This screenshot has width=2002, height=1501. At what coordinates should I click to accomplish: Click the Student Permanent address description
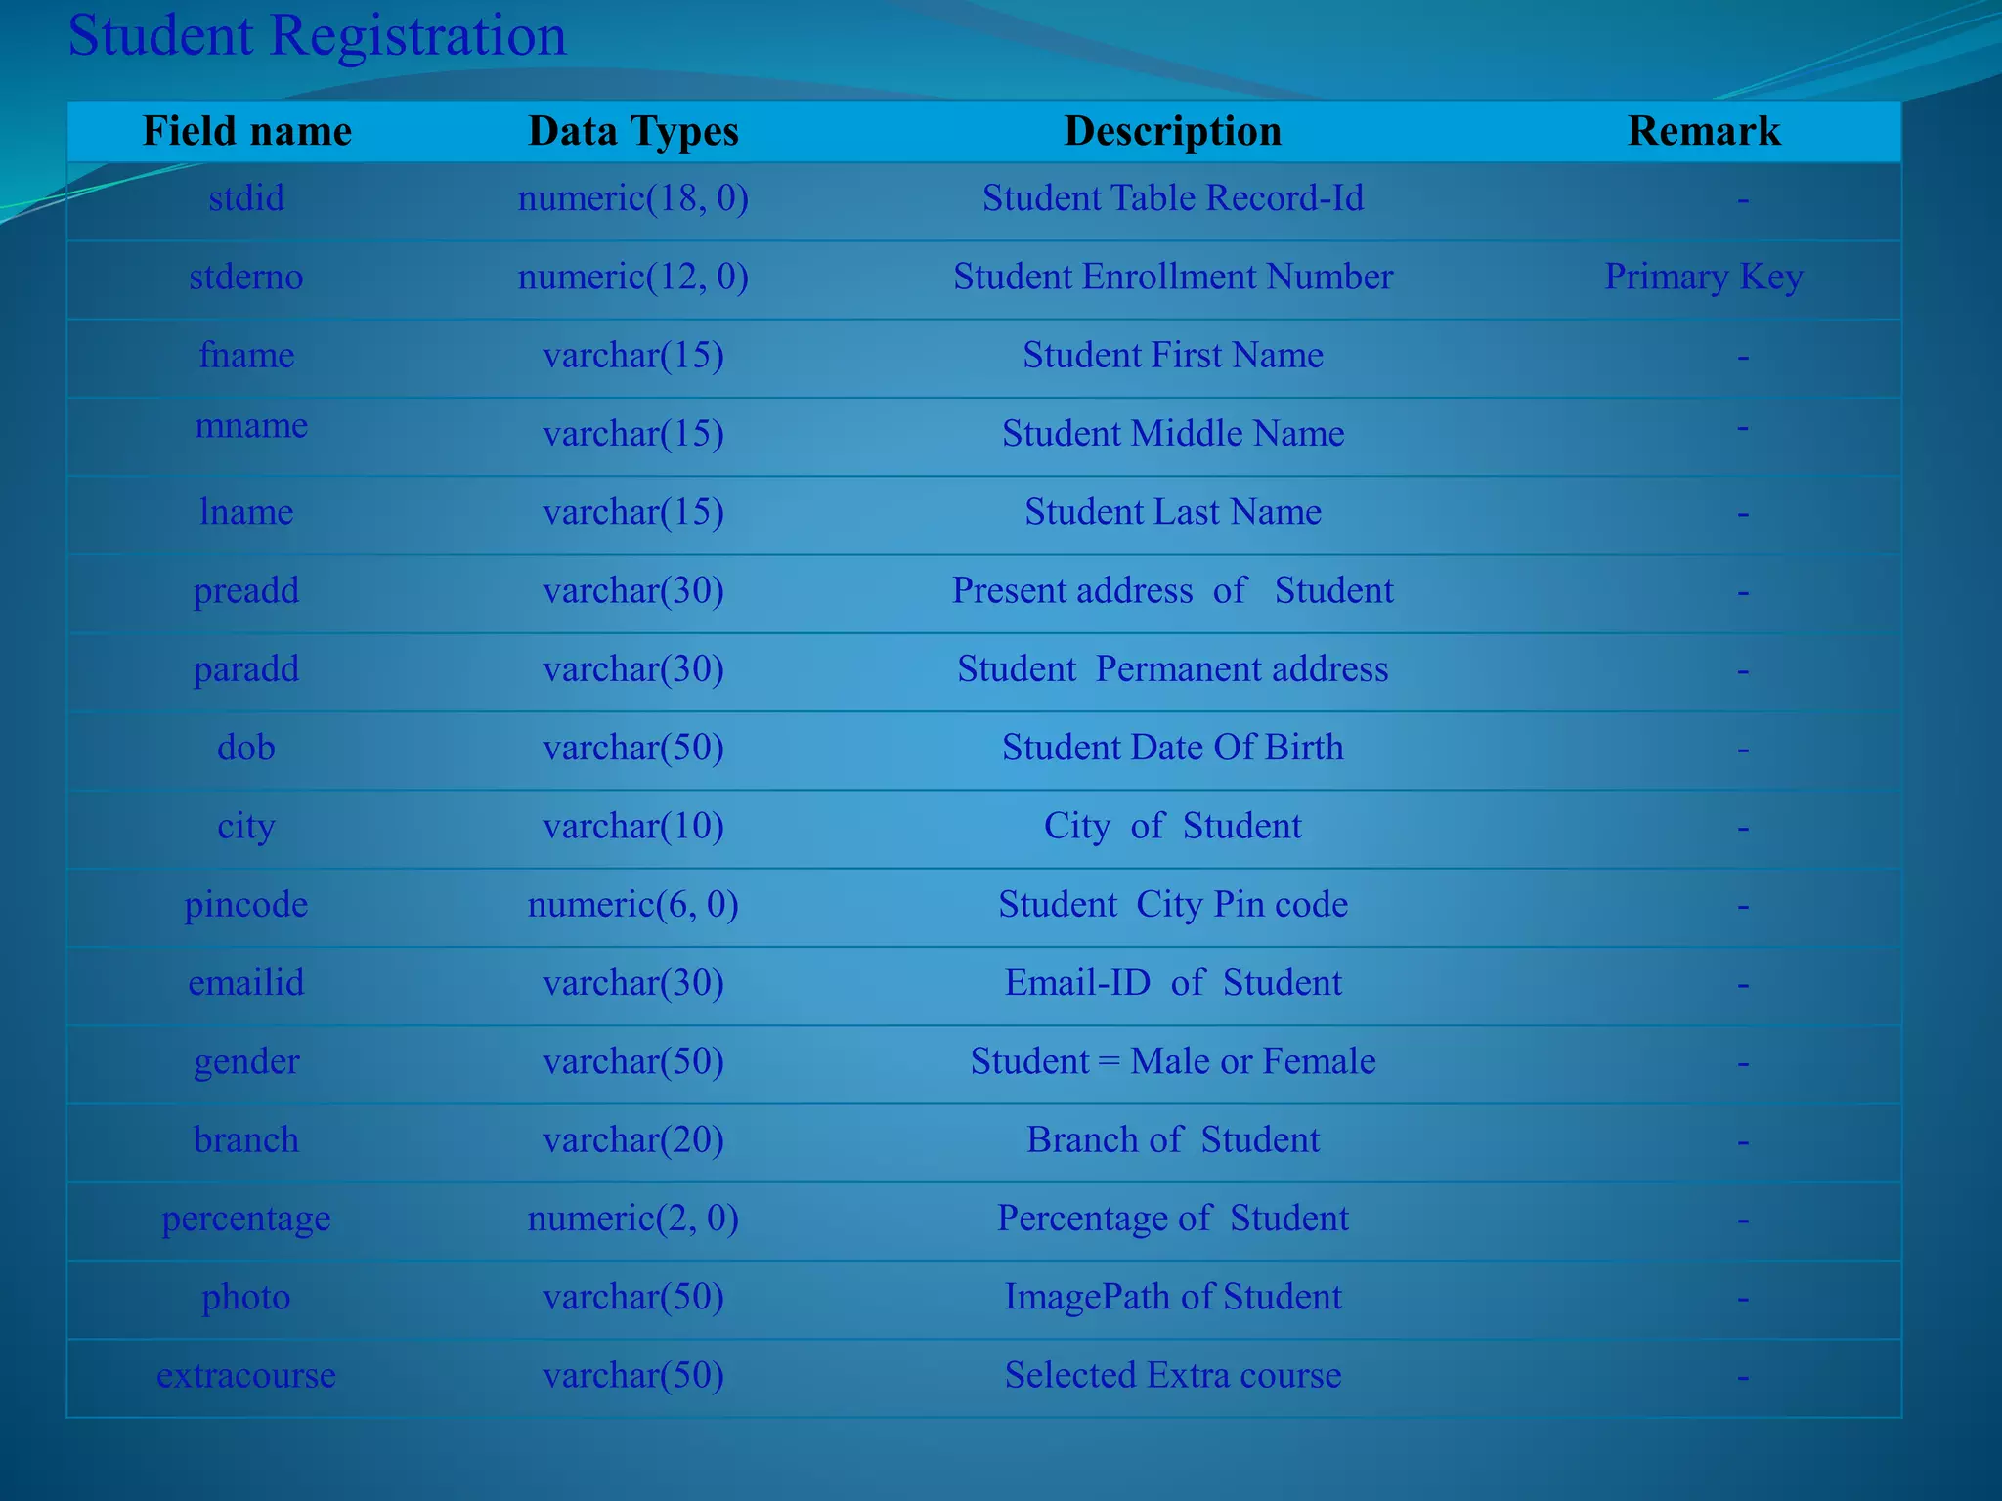pos(1172,669)
